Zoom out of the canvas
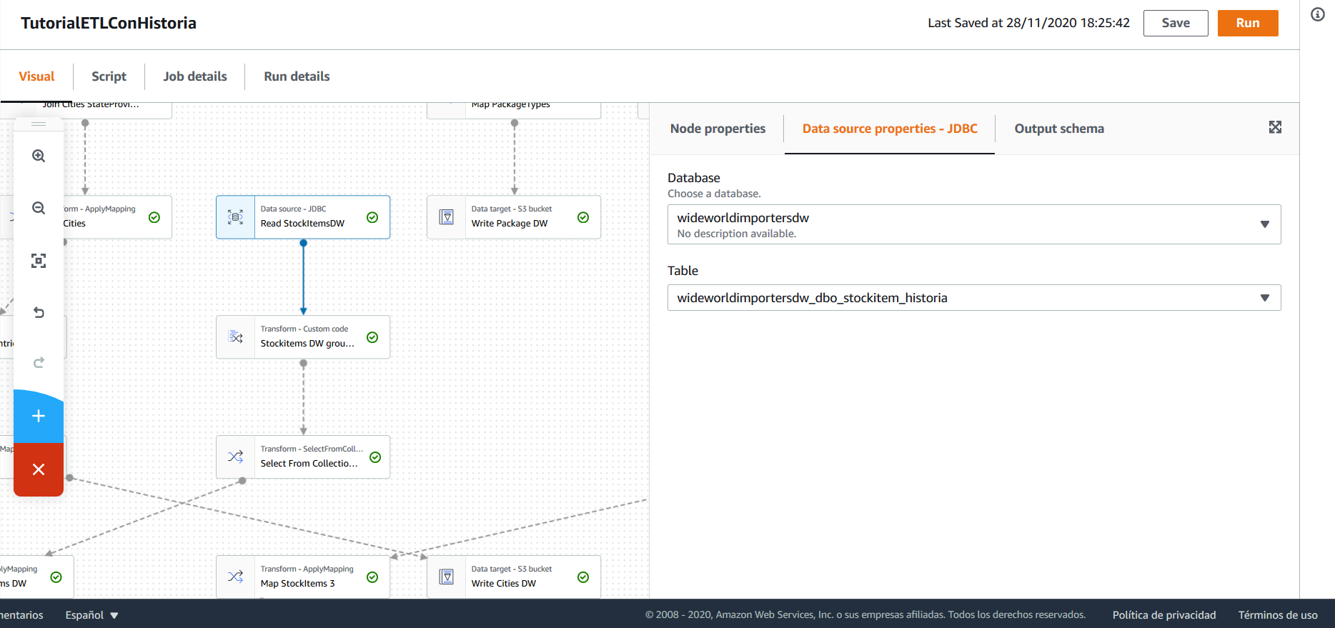 coord(39,208)
